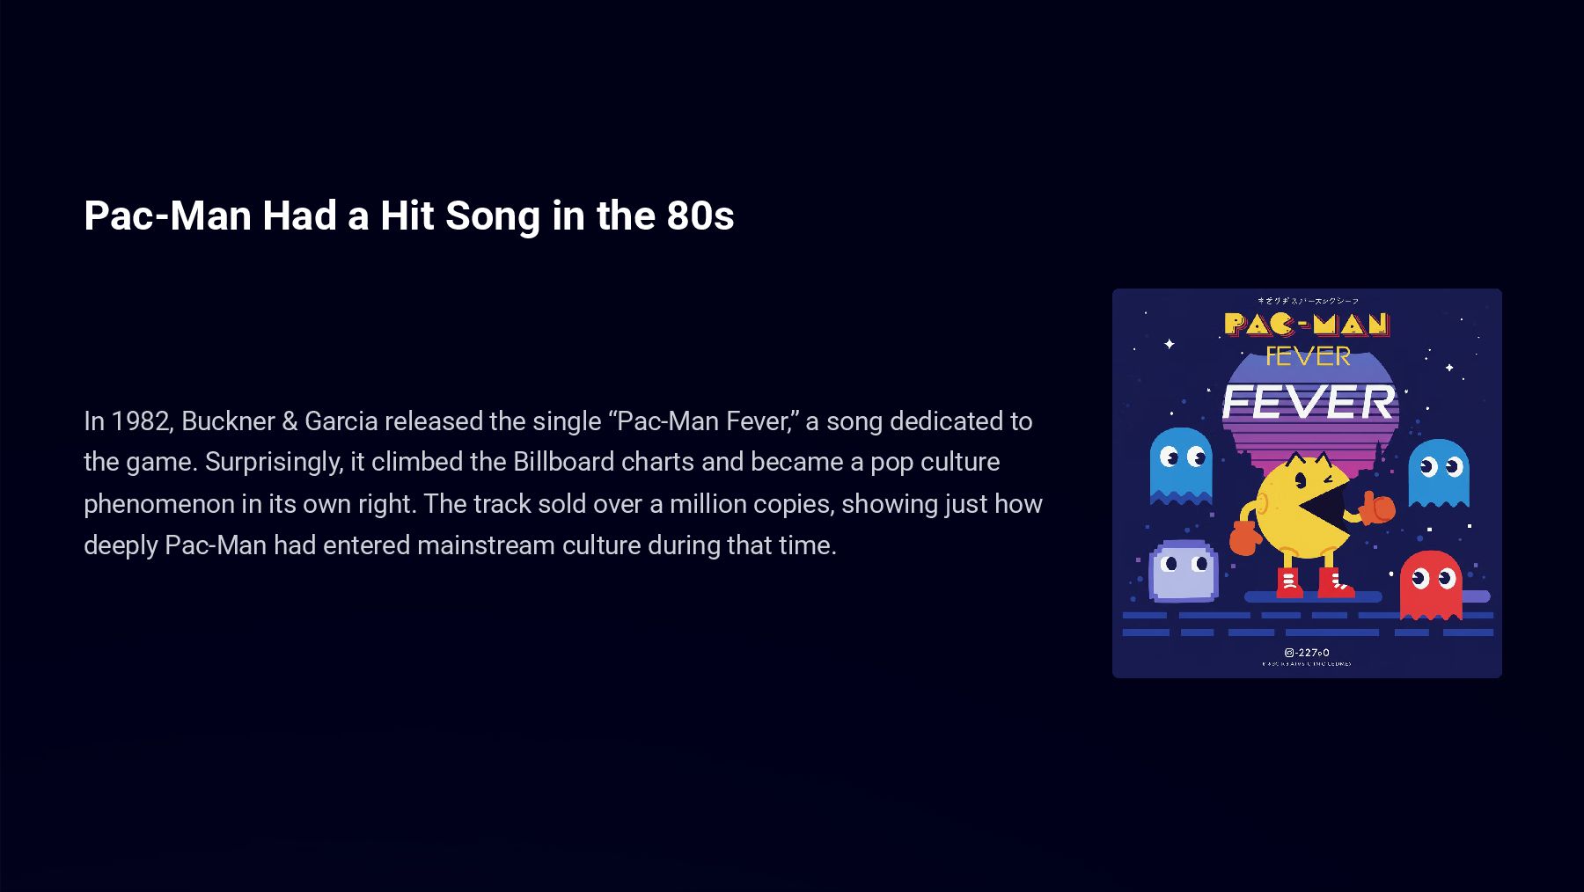Click Pac-Man's red sneakers

tap(1315, 582)
